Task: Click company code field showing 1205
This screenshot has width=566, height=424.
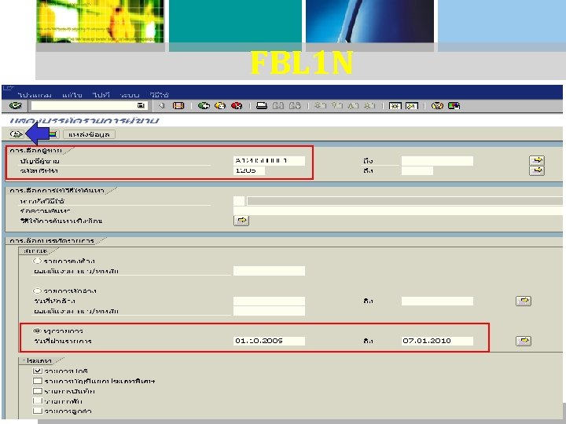Action: click(x=249, y=170)
